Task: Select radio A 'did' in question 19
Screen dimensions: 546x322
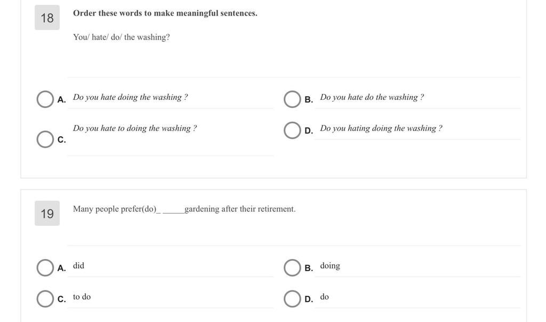Action: tap(45, 268)
